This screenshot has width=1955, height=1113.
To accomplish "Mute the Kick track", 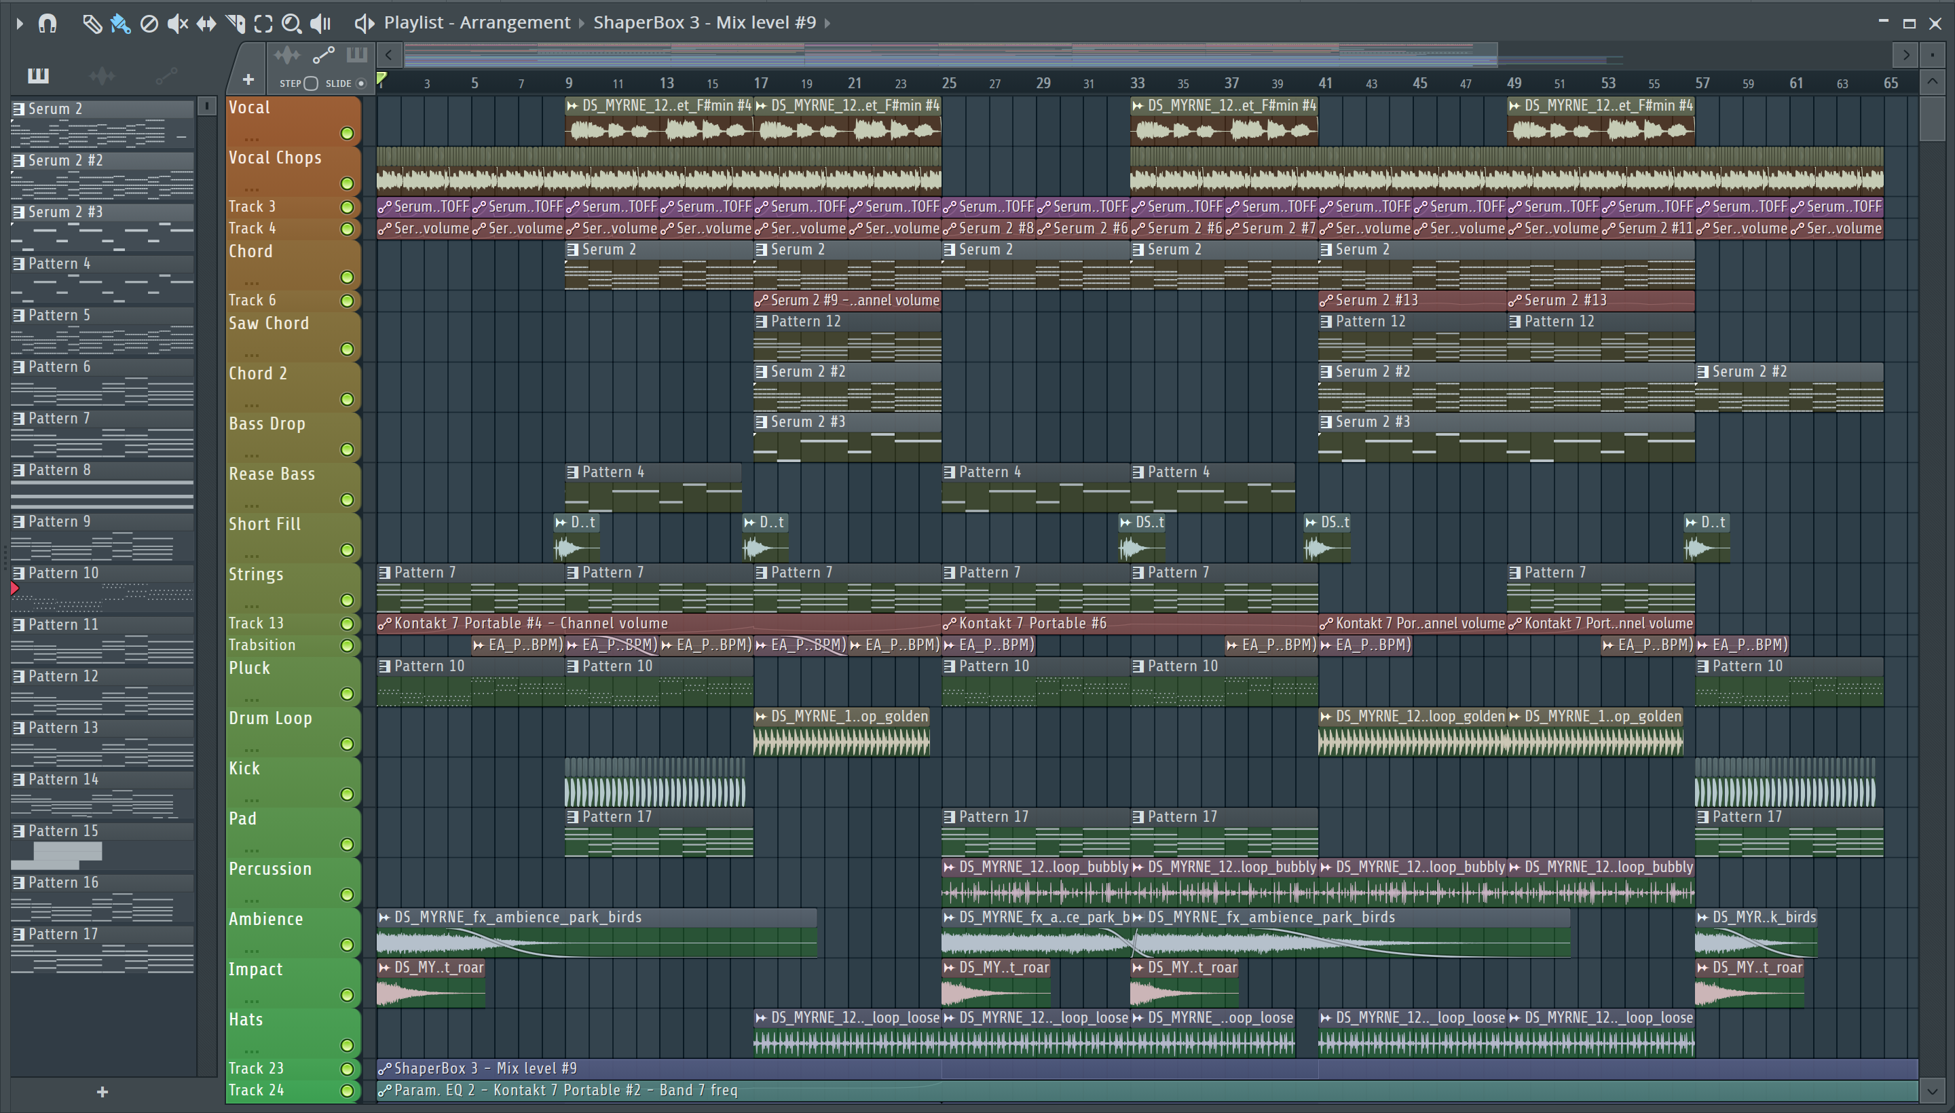I will [x=347, y=795].
